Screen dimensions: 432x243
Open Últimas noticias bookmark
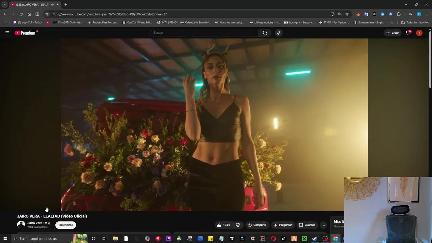tap(265, 23)
